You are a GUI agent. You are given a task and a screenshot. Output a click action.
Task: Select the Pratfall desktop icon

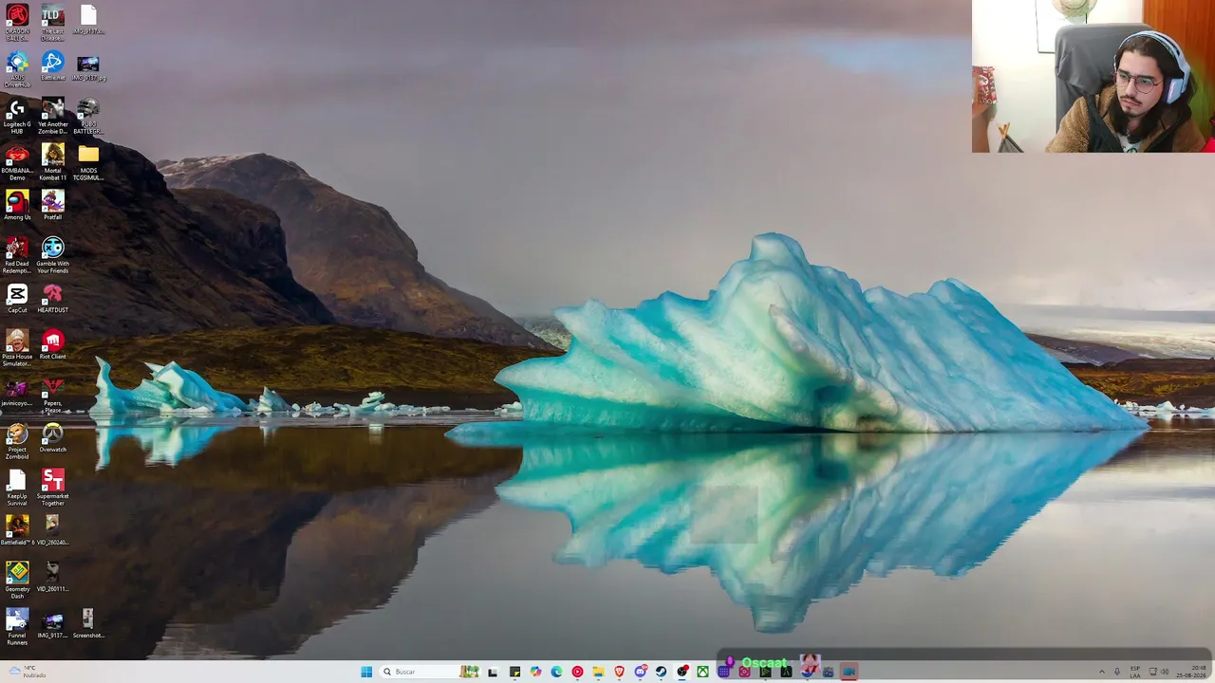coord(52,205)
